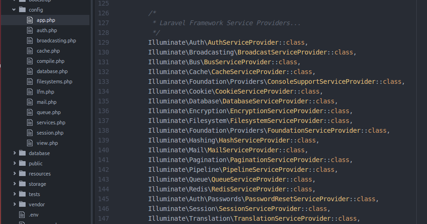
Task: Click ConsoleSupportServiceProvider in the code
Action: 321,82
